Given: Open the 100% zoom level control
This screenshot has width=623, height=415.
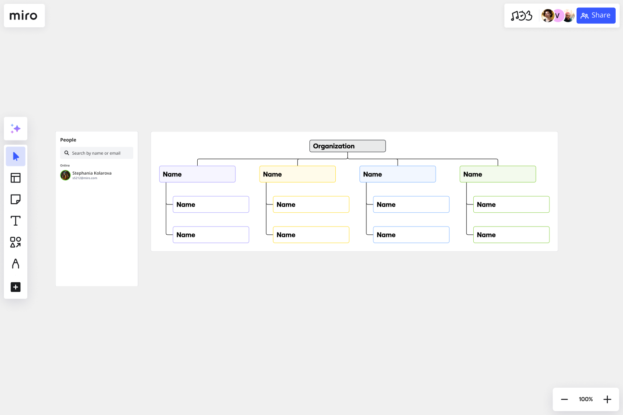Looking at the screenshot, I should click(x=585, y=399).
